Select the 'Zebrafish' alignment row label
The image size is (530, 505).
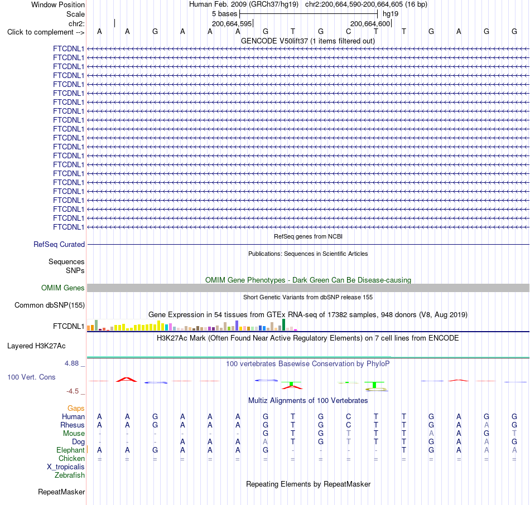point(70,475)
